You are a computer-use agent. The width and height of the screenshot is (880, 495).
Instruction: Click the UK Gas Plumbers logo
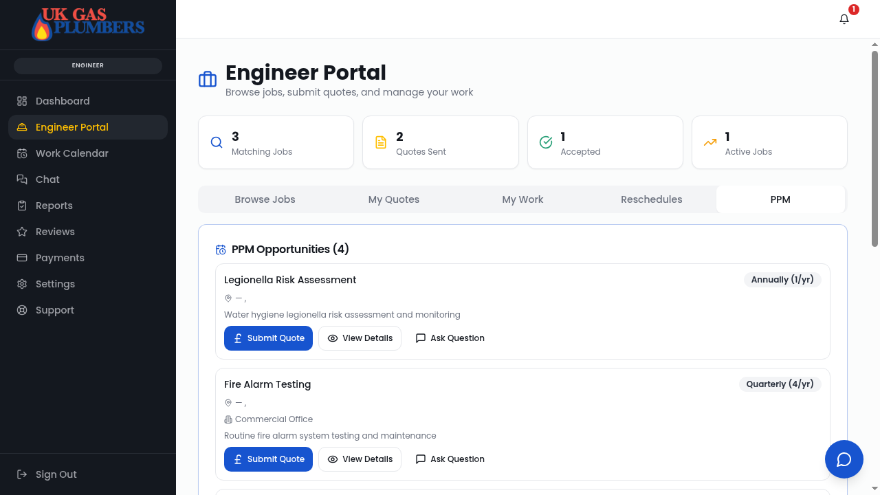(88, 24)
